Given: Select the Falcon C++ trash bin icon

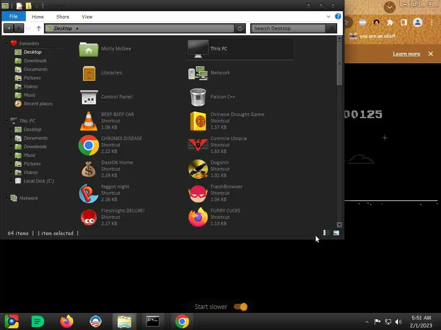Looking at the screenshot, I should [198, 97].
